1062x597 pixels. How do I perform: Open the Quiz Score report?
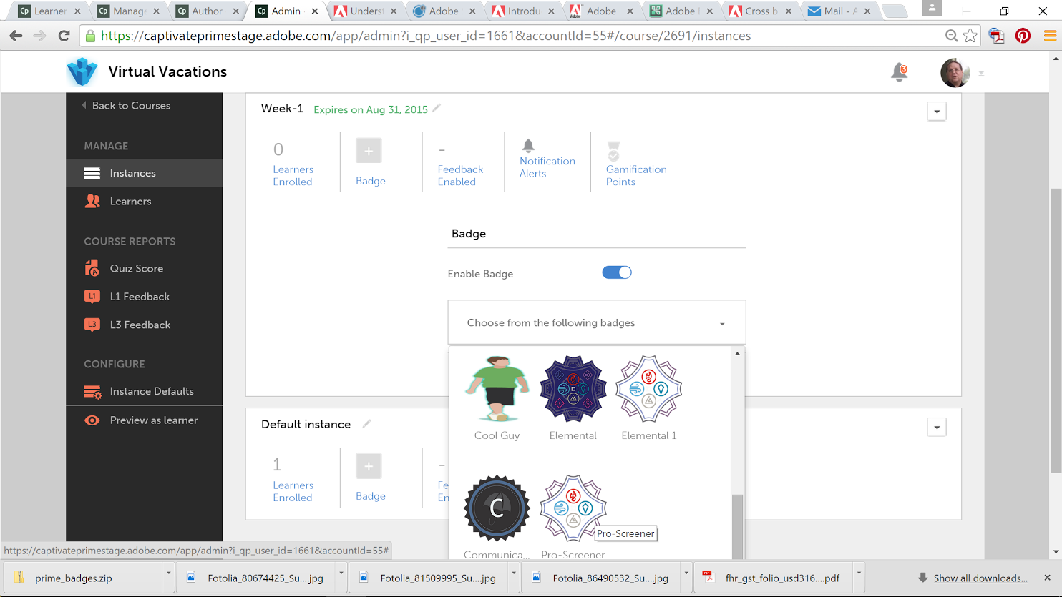point(136,269)
